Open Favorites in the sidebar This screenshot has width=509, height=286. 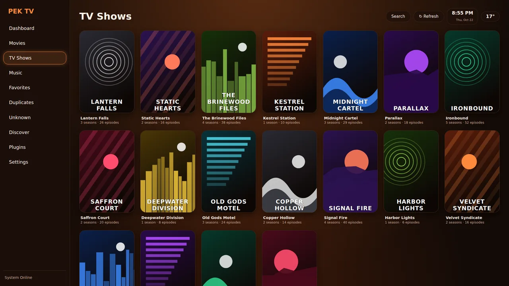[x=35, y=87]
